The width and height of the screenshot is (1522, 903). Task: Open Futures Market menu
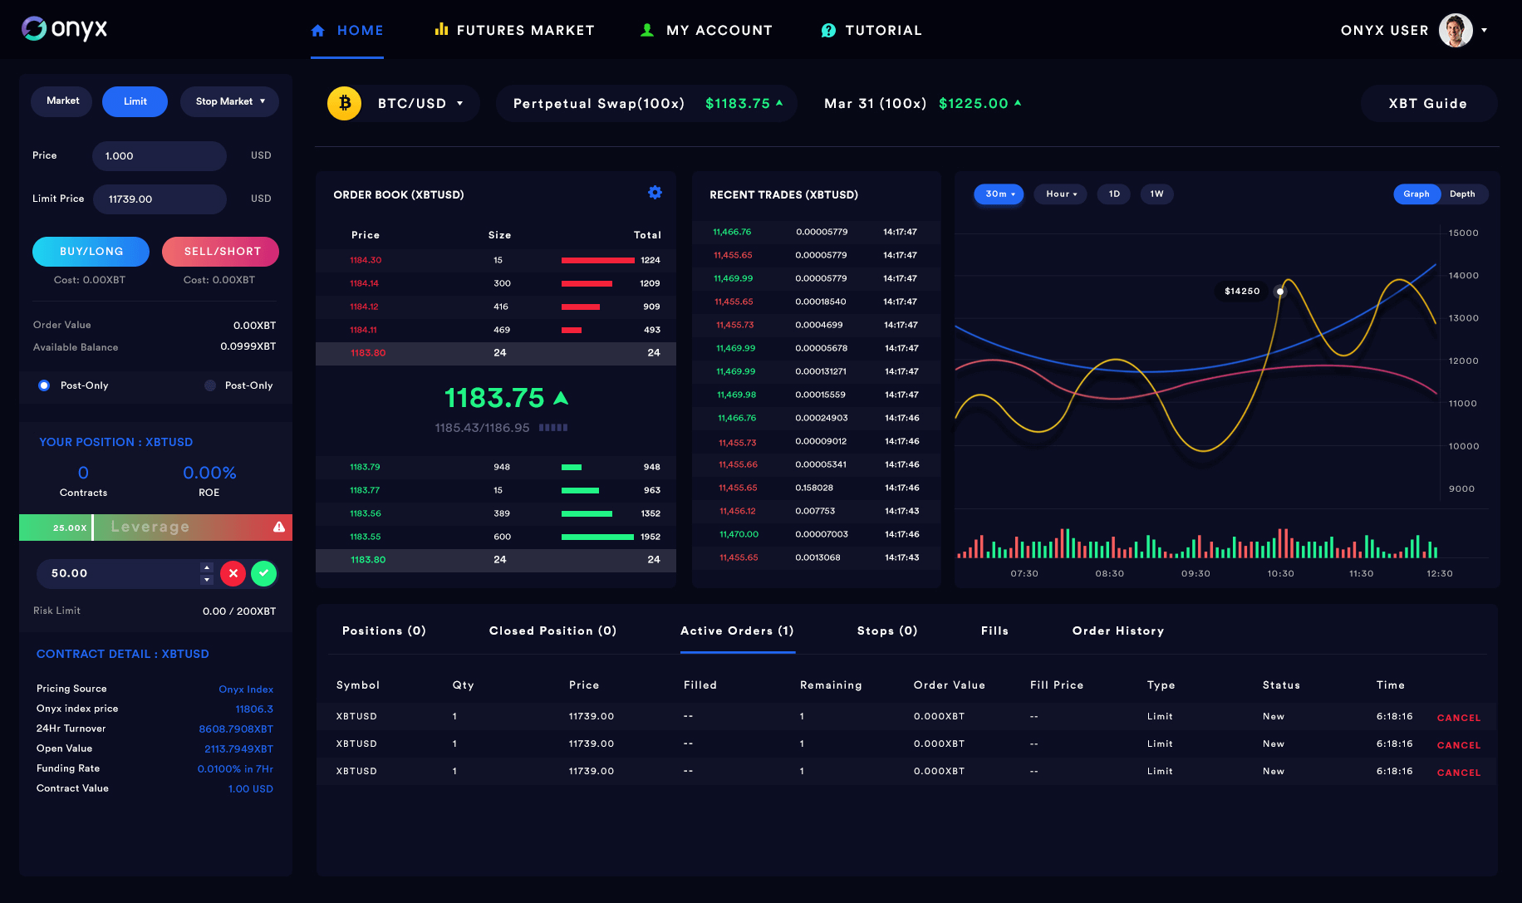click(x=515, y=30)
